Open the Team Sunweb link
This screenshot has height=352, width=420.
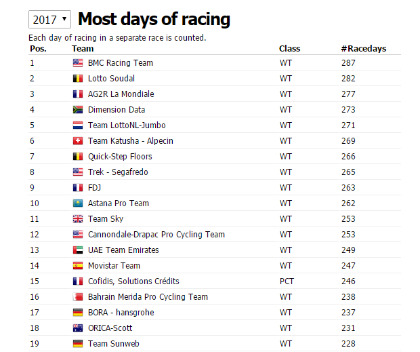(114, 343)
